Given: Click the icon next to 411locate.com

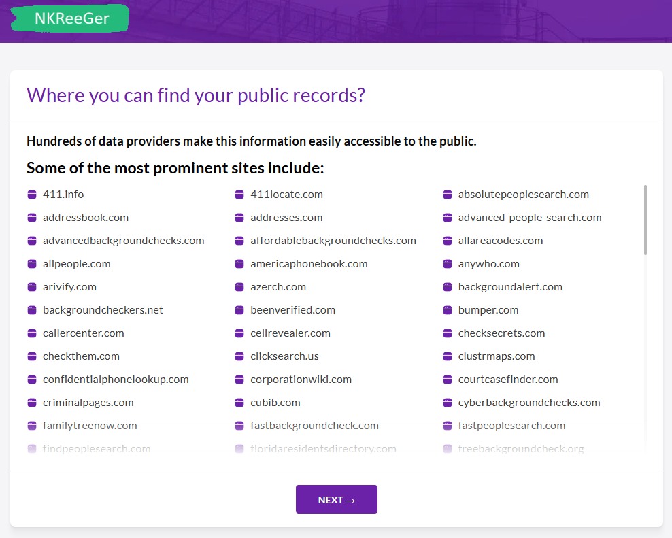Looking at the screenshot, I should click(x=239, y=195).
